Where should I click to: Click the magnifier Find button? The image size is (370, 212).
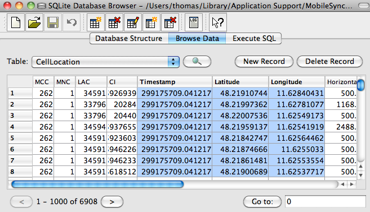197,62
